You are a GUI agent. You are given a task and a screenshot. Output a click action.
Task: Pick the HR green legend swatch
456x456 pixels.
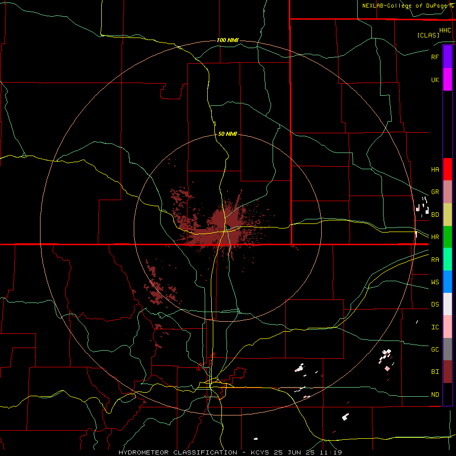point(447,237)
